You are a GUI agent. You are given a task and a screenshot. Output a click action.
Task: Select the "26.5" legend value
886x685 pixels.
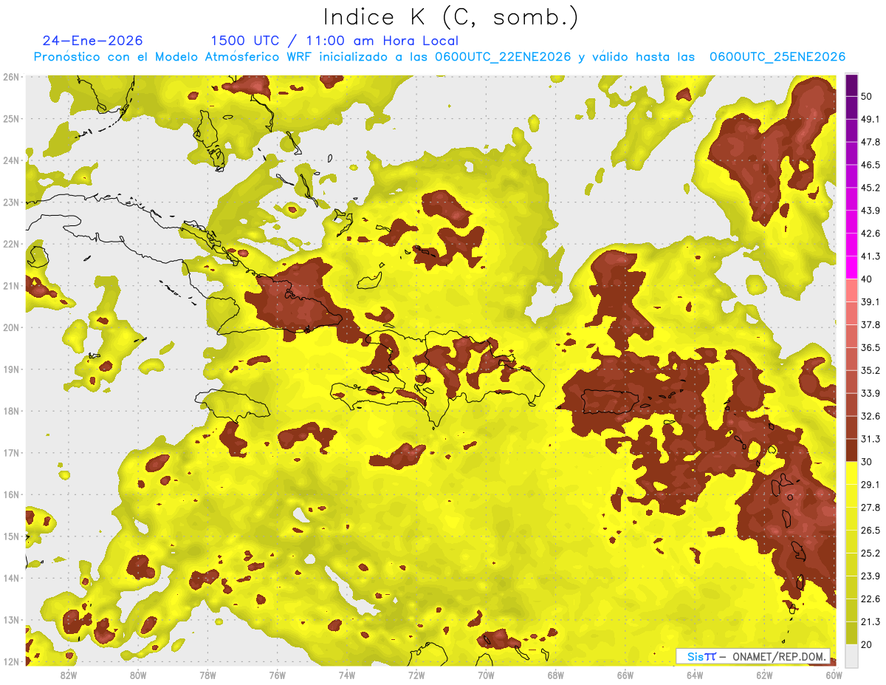870,531
